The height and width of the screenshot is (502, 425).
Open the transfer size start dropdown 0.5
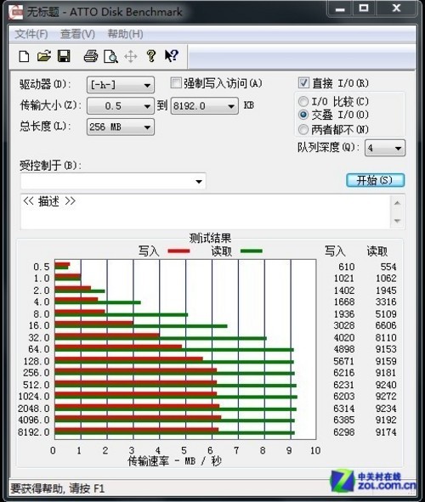(x=121, y=106)
